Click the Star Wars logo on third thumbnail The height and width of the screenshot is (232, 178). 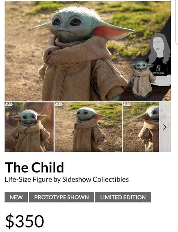(x=127, y=105)
